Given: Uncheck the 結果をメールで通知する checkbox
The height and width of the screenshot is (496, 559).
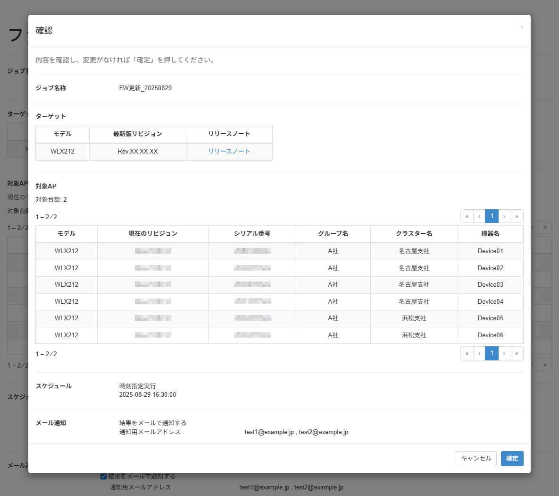Looking at the screenshot, I should [x=103, y=476].
